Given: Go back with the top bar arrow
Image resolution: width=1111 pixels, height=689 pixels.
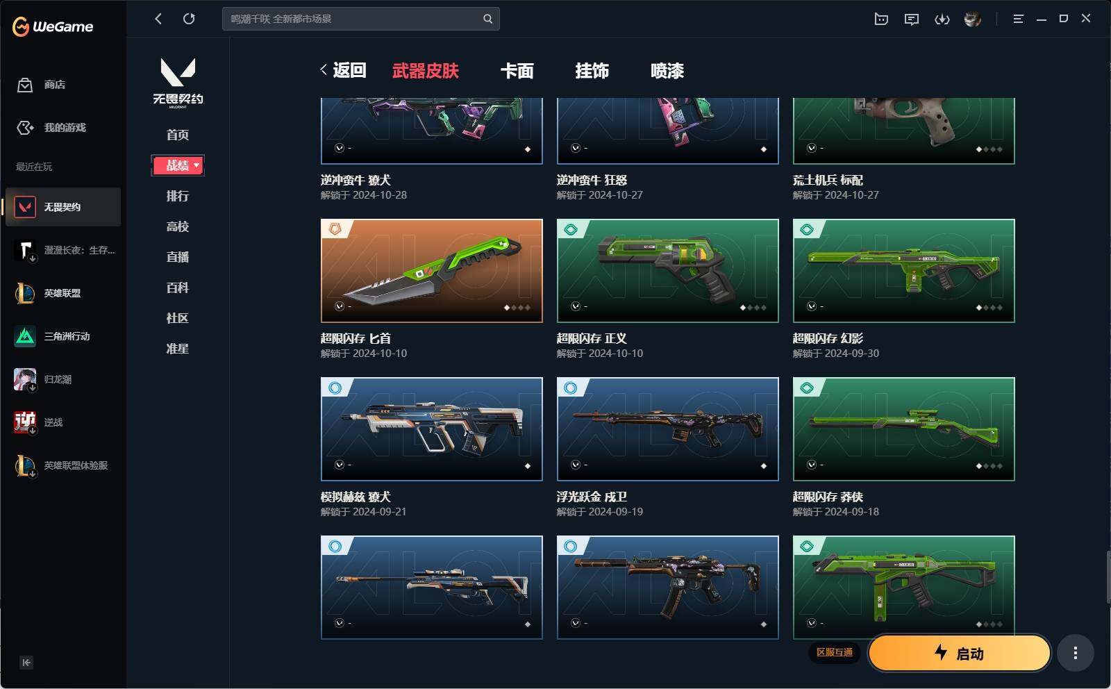Looking at the screenshot, I should pyautogui.click(x=158, y=19).
